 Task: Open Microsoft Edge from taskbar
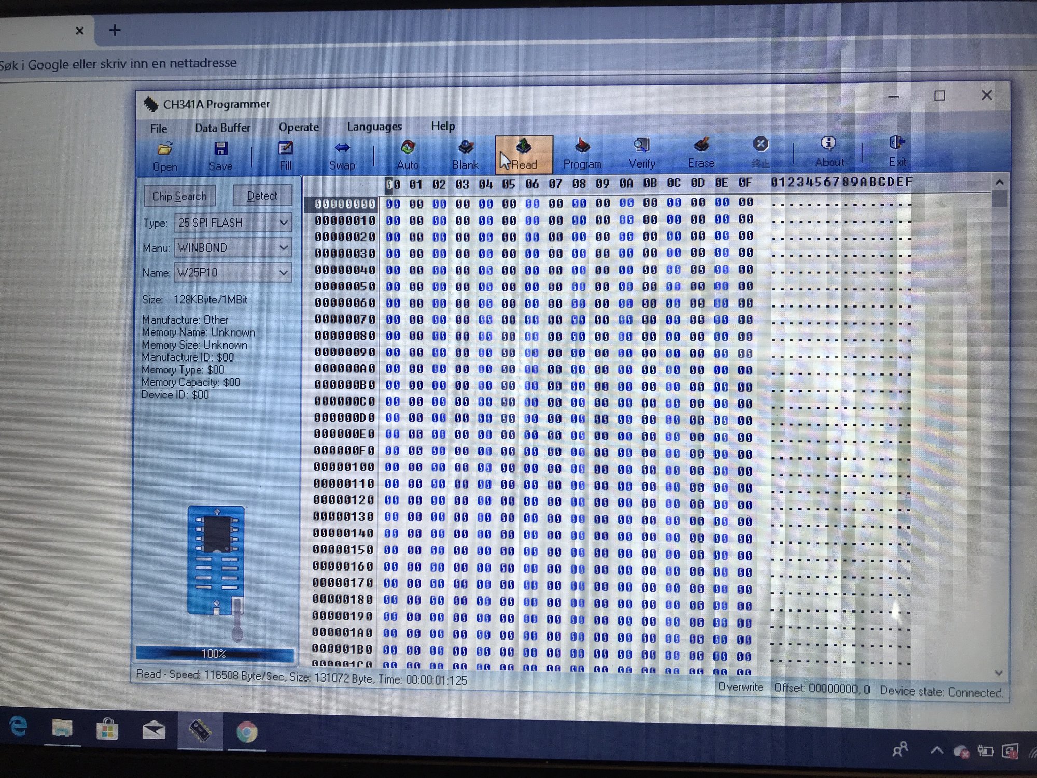coord(18,726)
